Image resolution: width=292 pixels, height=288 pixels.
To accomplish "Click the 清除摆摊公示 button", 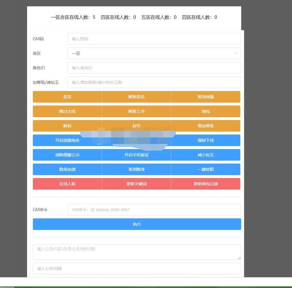I will 67,155.
